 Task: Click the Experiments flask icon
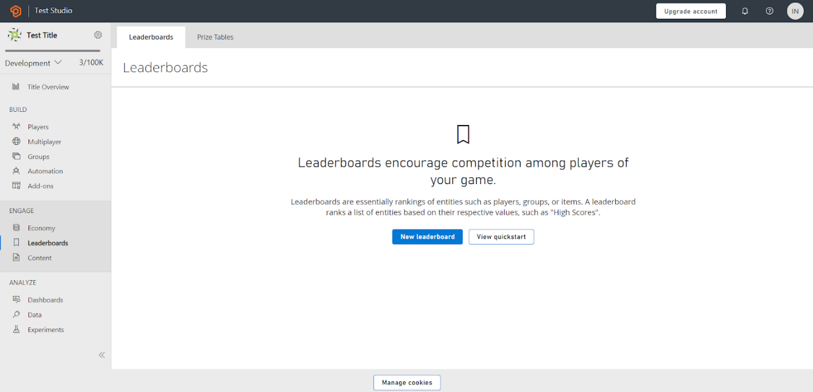16,329
